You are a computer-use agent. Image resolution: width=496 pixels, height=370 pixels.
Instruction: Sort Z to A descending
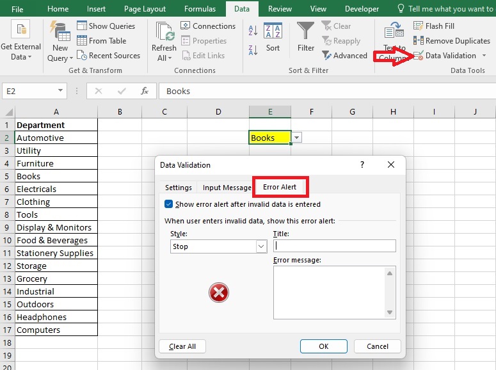tap(253, 50)
